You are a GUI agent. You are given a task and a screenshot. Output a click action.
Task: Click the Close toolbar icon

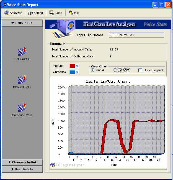click(x=51, y=13)
